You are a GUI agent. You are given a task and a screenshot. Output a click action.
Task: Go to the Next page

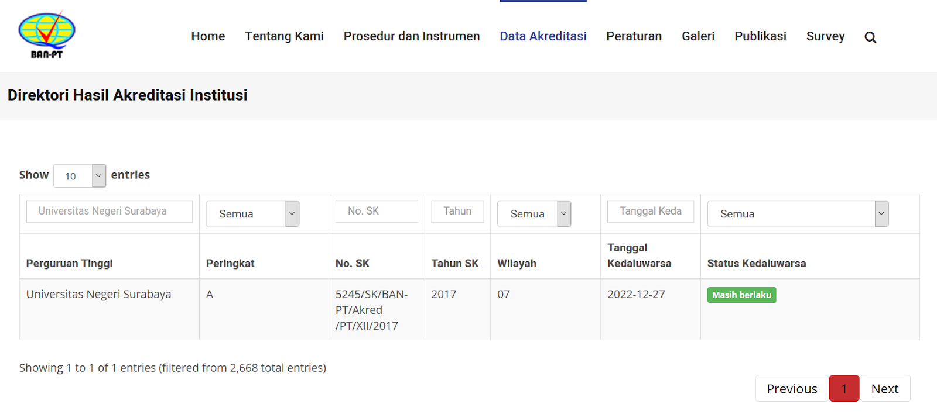pyautogui.click(x=884, y=389)
